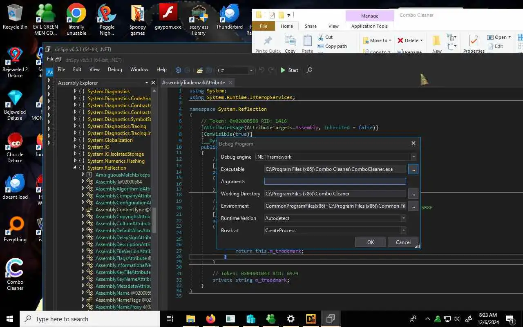Browse for the Working Directory

pyautogui.click(x=413, y=194)
